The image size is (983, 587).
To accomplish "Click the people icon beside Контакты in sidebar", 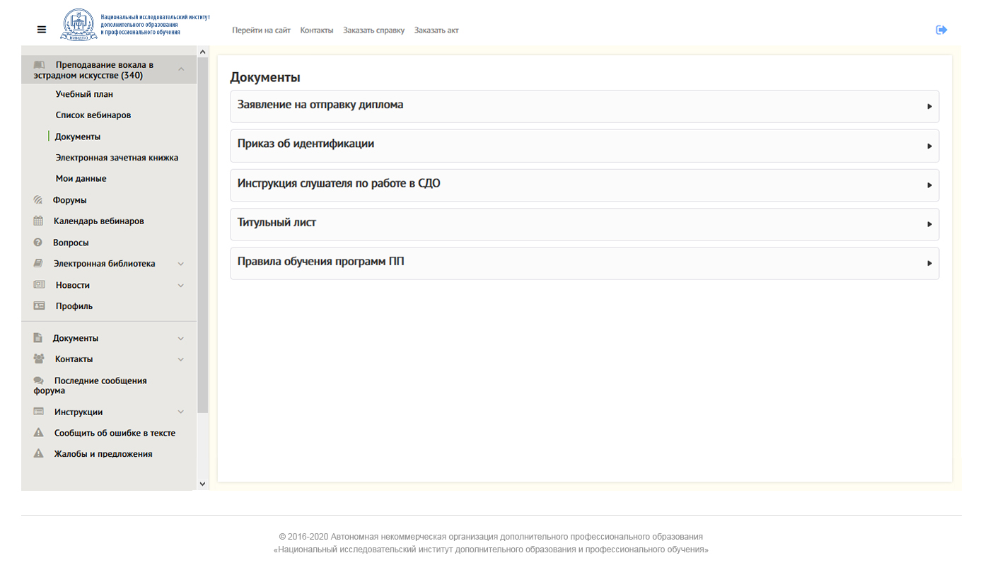I will (39, 359).
